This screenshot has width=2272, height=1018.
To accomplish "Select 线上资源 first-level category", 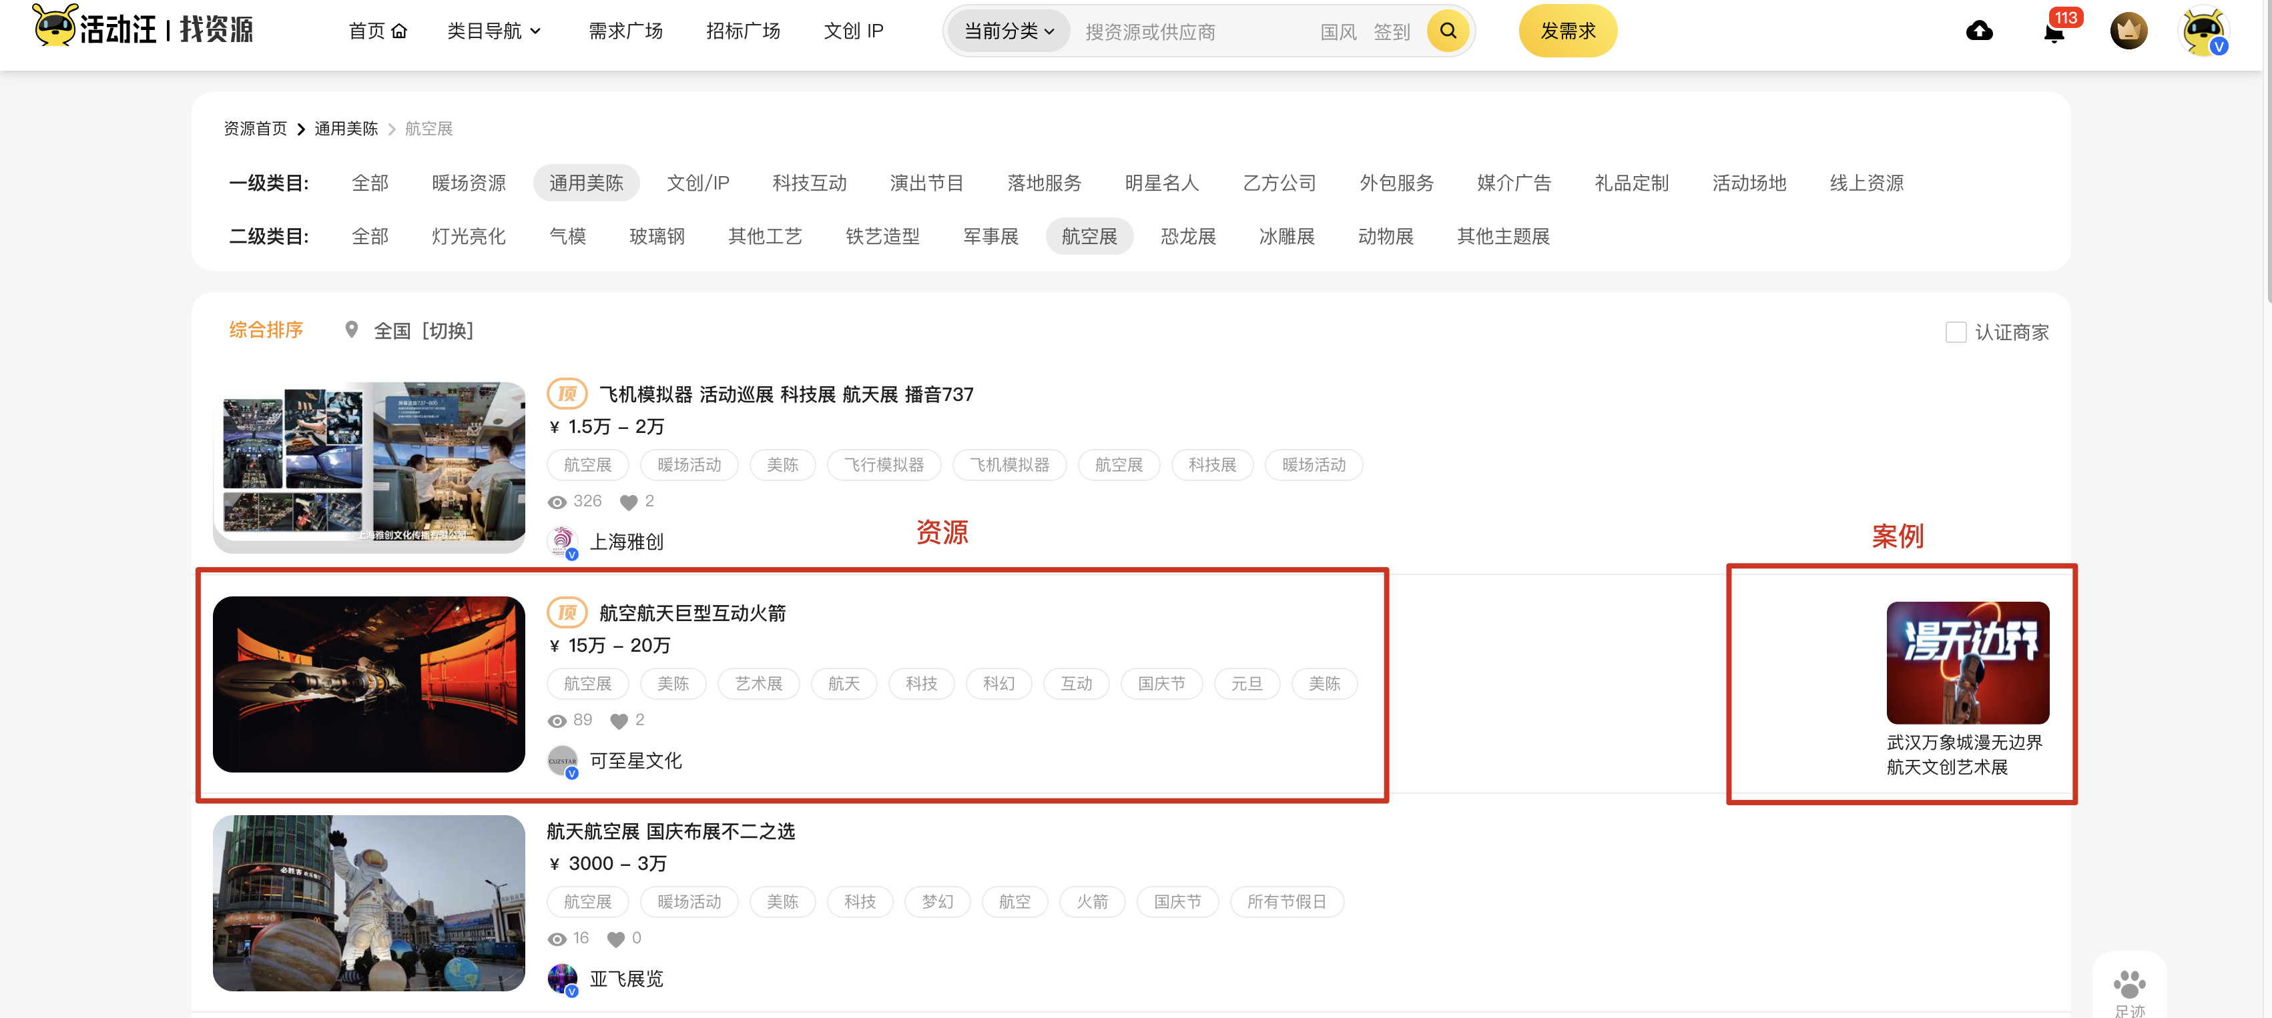I will pyautogui.click(x=1866, y=183).
